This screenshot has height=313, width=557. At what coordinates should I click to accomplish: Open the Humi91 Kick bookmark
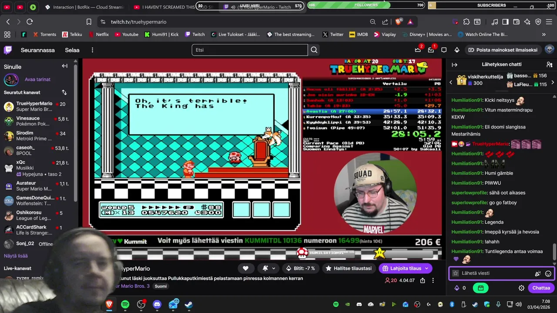point(161,34)
